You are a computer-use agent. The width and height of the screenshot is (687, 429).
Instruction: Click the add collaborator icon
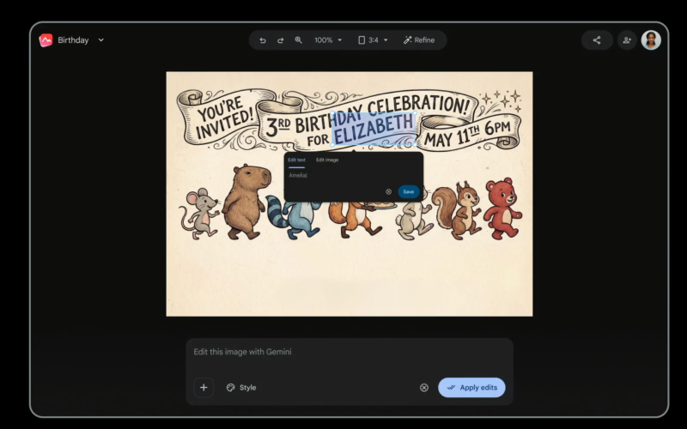coord(627,40)
